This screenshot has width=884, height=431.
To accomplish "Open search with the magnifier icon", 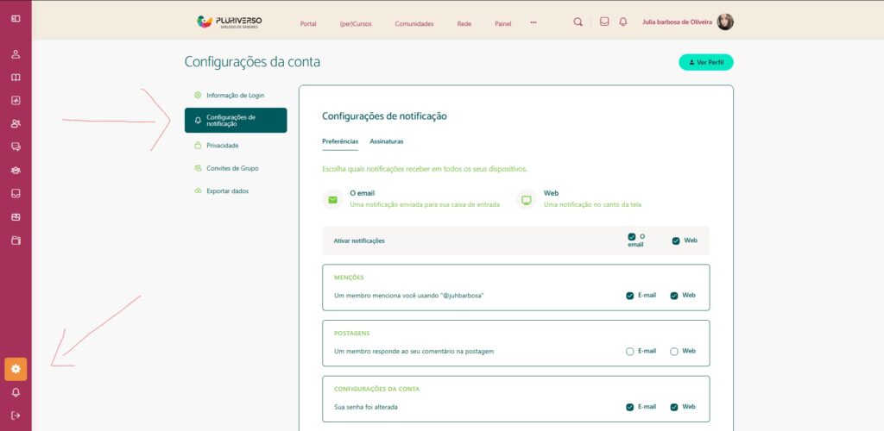I will pyautogui.click(x=578, y=22).
